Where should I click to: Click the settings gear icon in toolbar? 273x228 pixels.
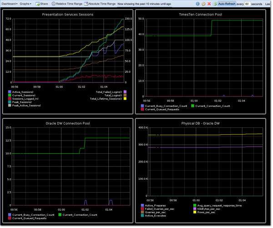coord(203,4)
